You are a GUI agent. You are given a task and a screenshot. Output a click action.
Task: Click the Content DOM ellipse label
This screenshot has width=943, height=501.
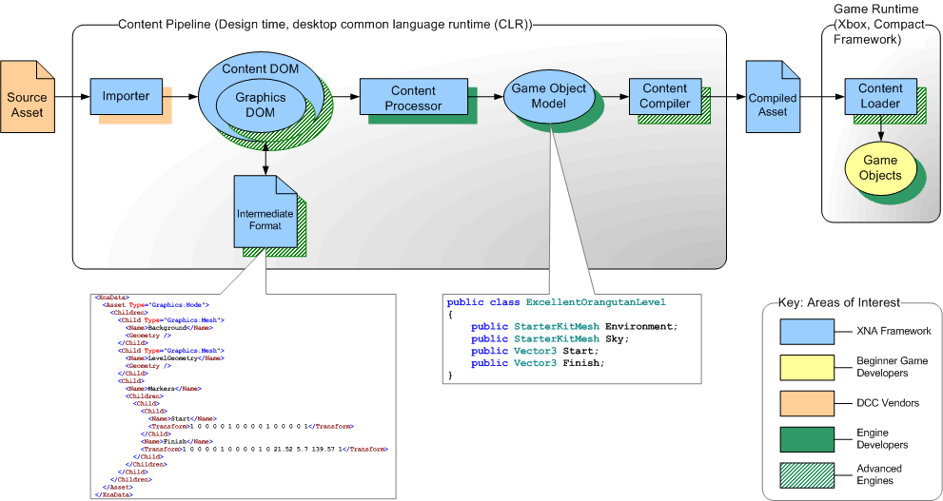click(x=261, y=68)
